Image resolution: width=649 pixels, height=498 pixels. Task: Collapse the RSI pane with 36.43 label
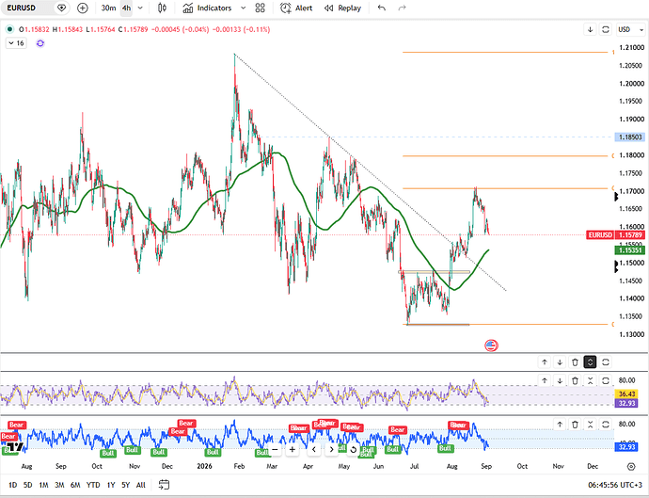point(591,380)
